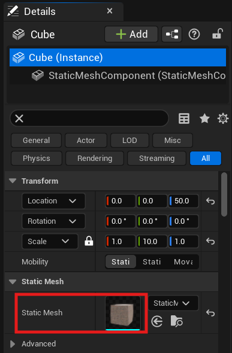Open Details settings gear icon

tap(223, 118)
